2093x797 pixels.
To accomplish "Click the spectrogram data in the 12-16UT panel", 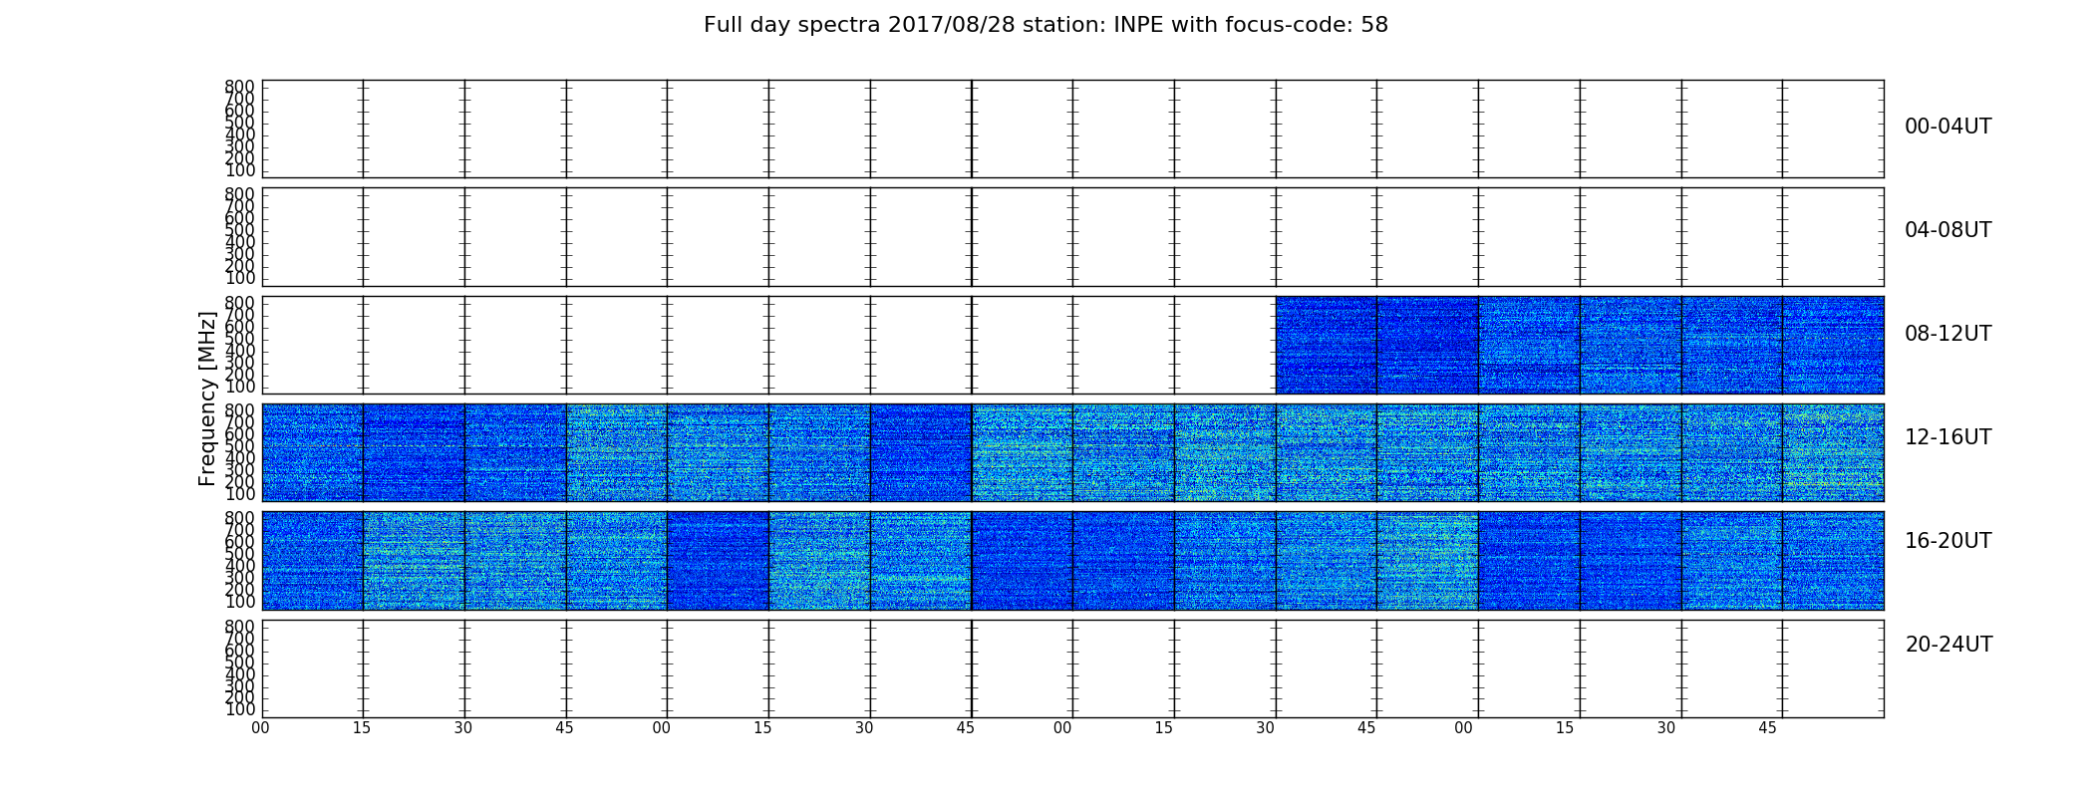I will [1072, 452].
